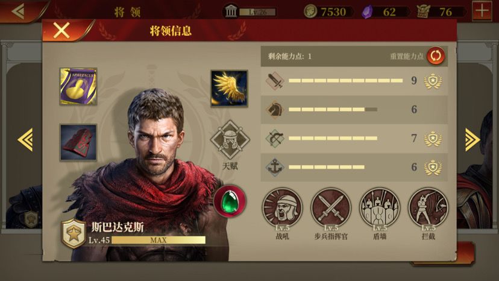Screen dimensions: 499x281
Task: Open the 盾墙 shield wall skill
Action: tap(379, 207)
